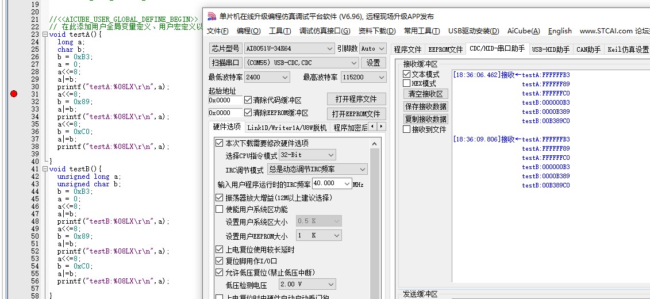The width and height of the screenshot is (650, 299).
Task: Open the 资料下载(D) menu
Action: (x=377, y=31)
